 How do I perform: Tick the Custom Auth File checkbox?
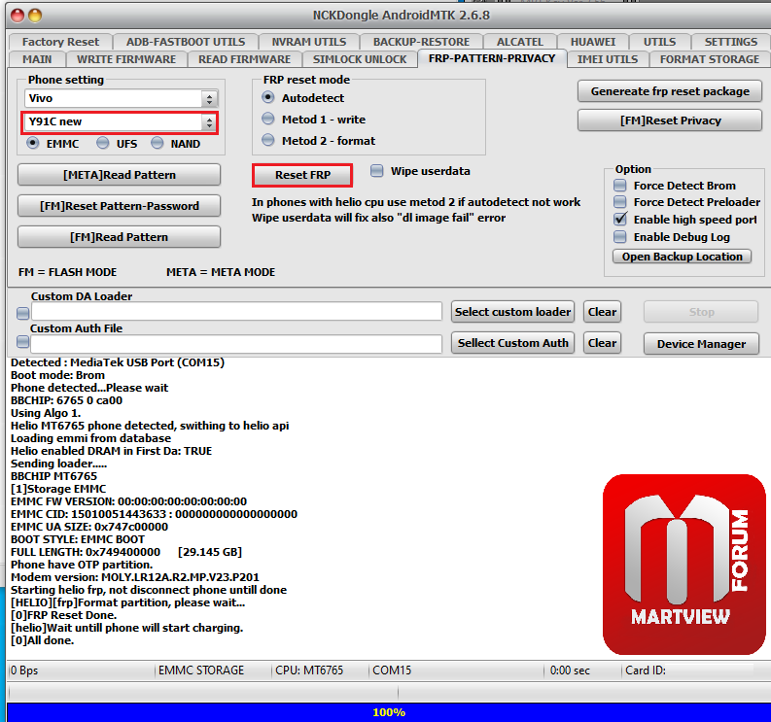tap(22, 342)
